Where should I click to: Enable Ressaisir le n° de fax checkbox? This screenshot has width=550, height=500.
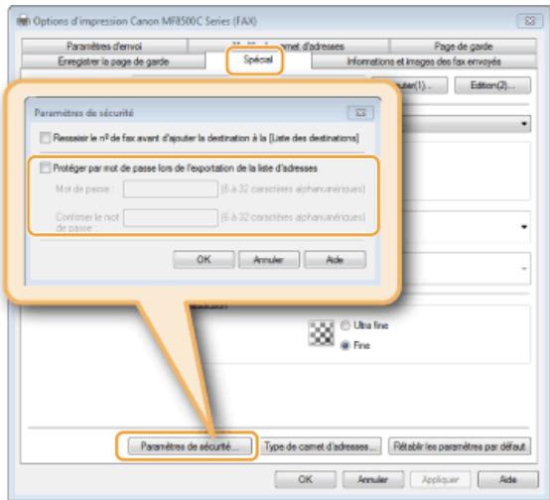[x=45, y=138]
